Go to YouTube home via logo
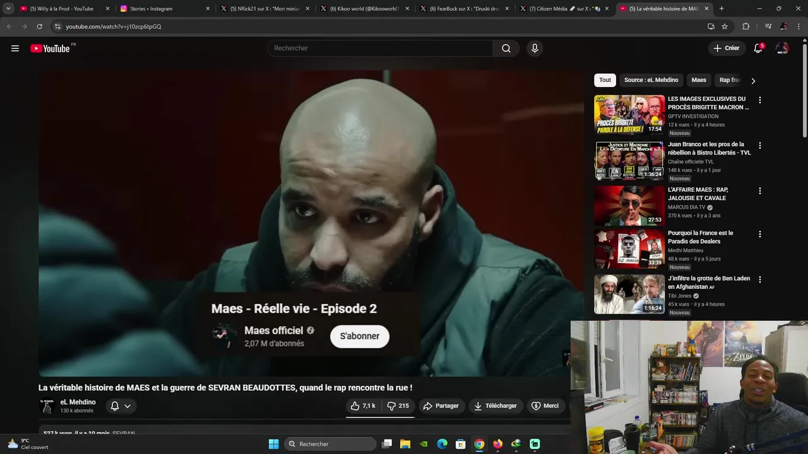This screenshot has height=454, width=808. (50, 49)
